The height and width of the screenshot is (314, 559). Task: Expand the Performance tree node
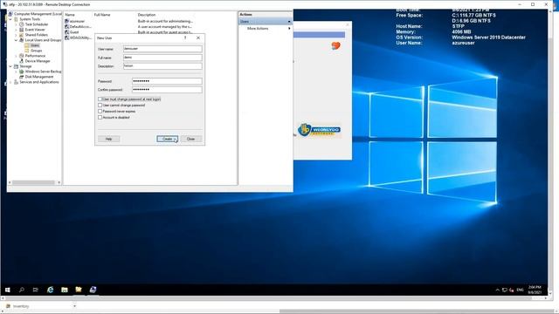16,56
